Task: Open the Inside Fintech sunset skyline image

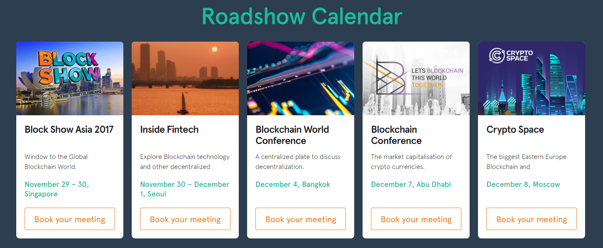Action: click(185, 78)
